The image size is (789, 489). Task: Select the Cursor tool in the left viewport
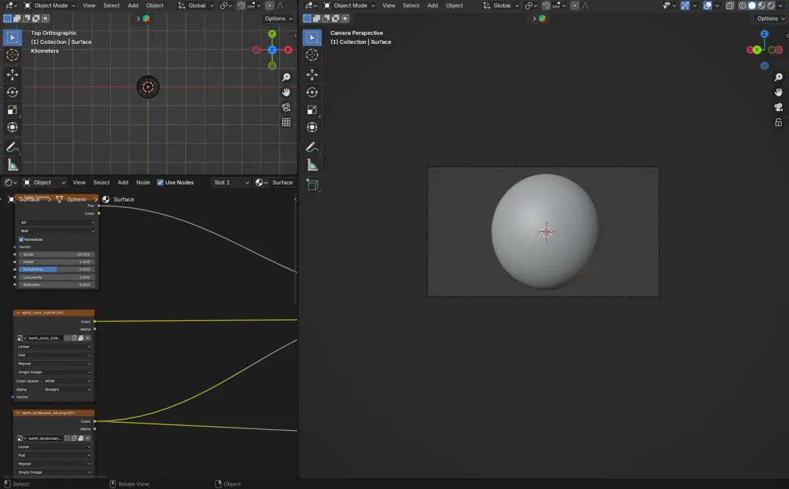pos(12,55)
